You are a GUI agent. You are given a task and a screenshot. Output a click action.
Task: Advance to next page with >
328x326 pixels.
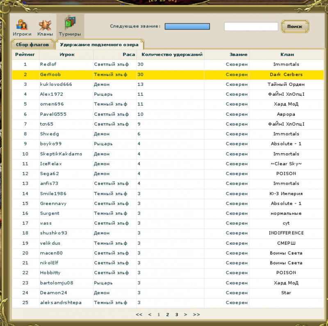coord(185,314)
